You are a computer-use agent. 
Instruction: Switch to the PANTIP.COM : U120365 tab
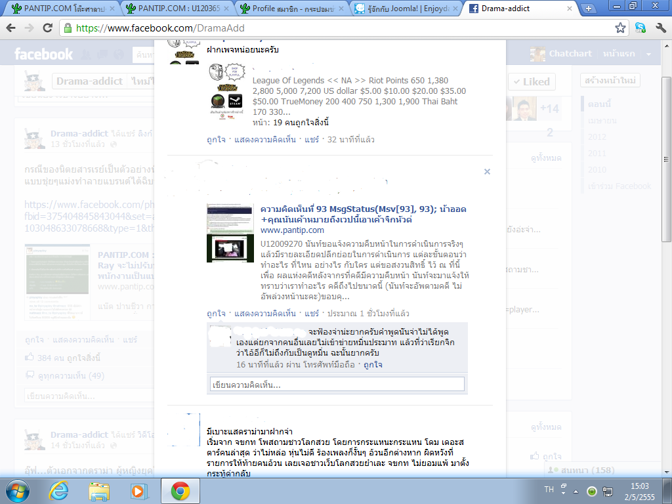coord(177,8)
